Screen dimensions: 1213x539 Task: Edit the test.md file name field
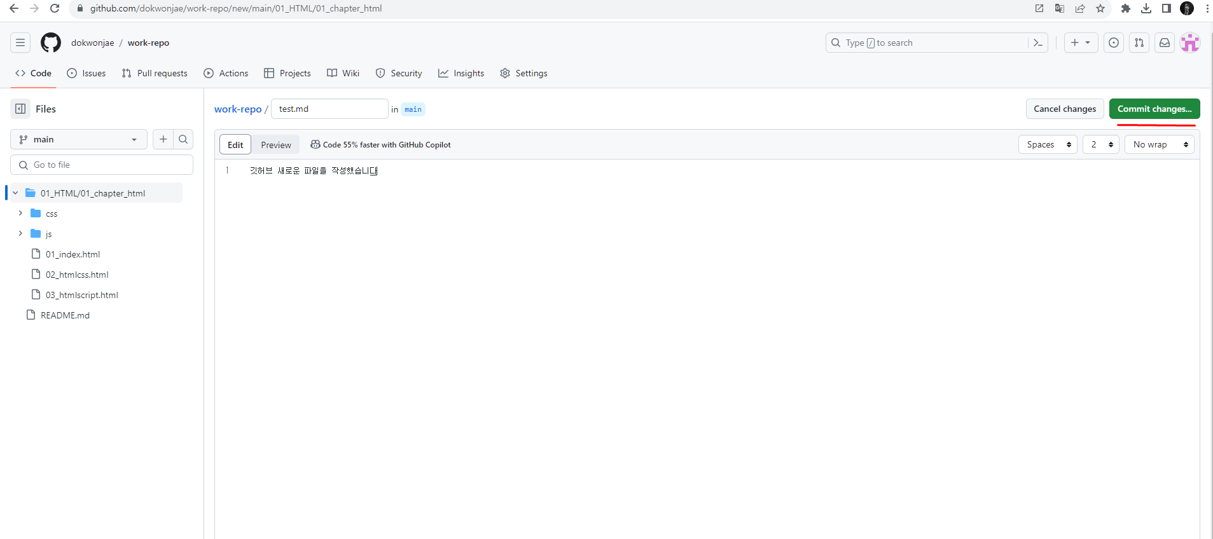coord(329,109)
